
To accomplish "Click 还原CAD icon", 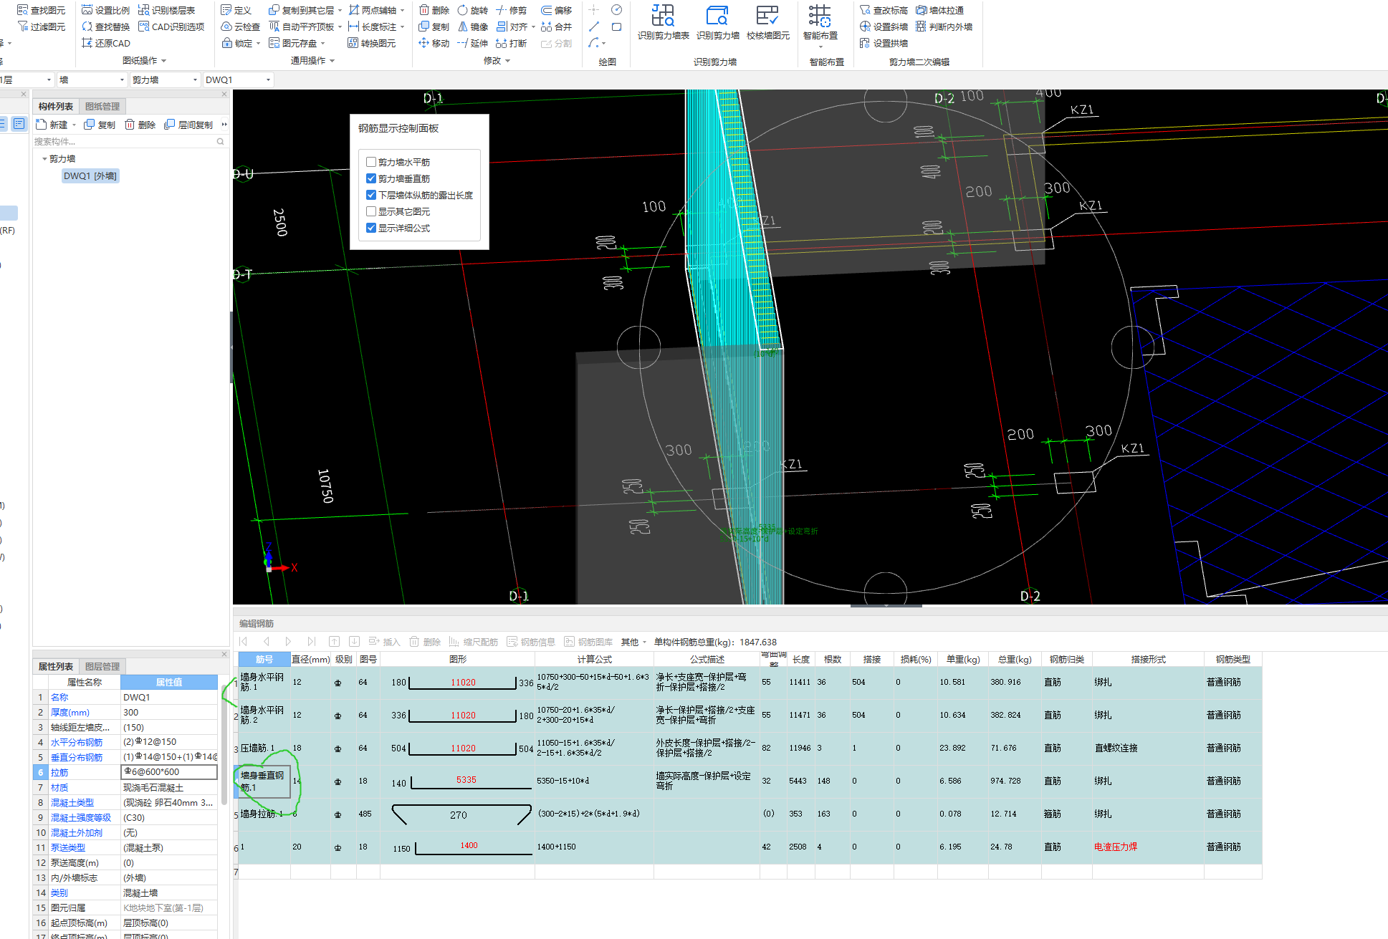I will 105,43.
